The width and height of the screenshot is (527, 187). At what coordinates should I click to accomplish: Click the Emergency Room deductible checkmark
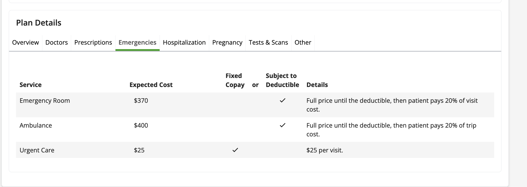(283, 101)
